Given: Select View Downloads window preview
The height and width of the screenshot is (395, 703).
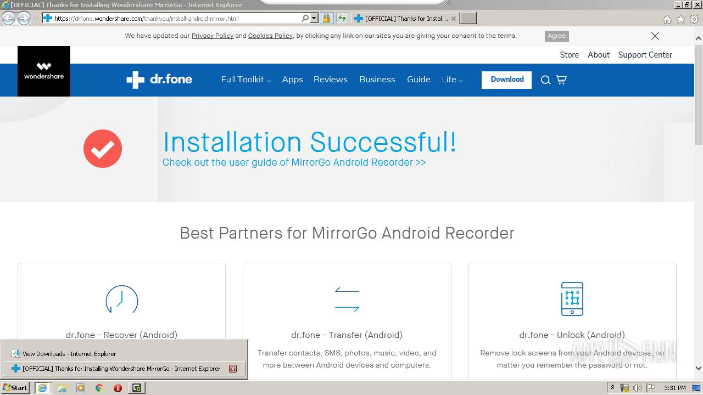Looking at the screenshot, I should [124, 354].
